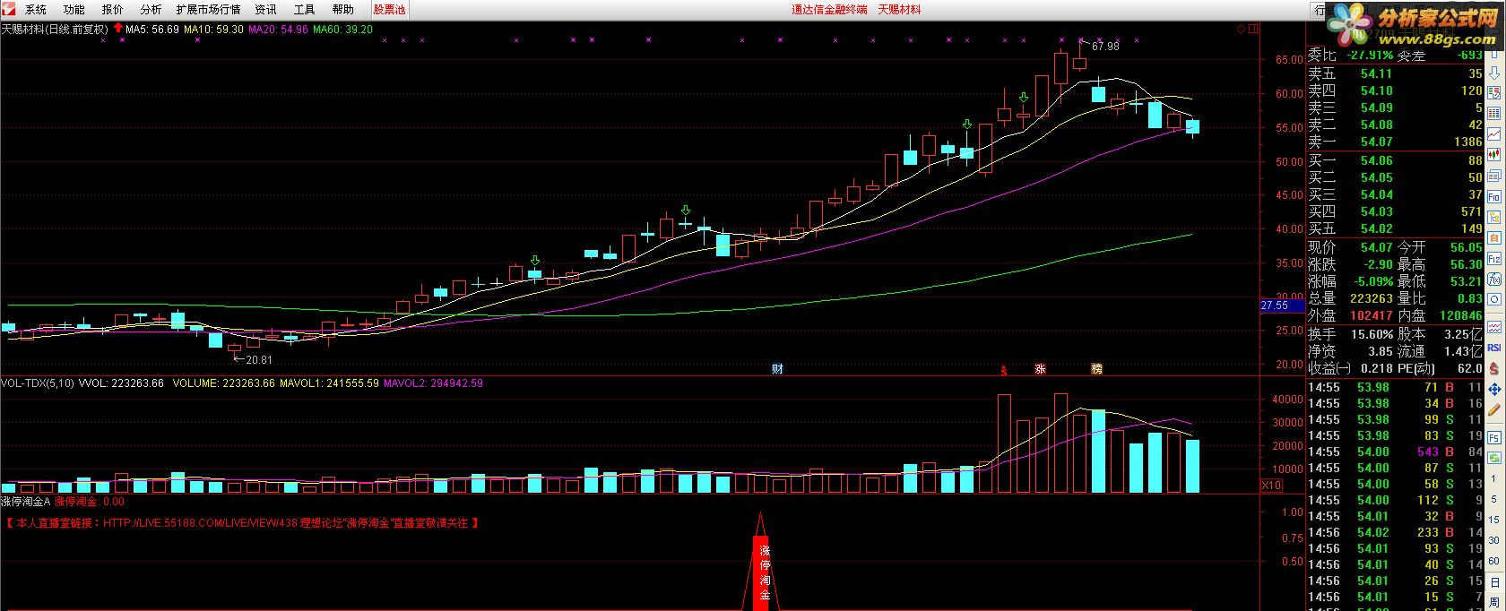Click the live room link text in red
This screenshot has height=611, width=1506.
[241, 523]
